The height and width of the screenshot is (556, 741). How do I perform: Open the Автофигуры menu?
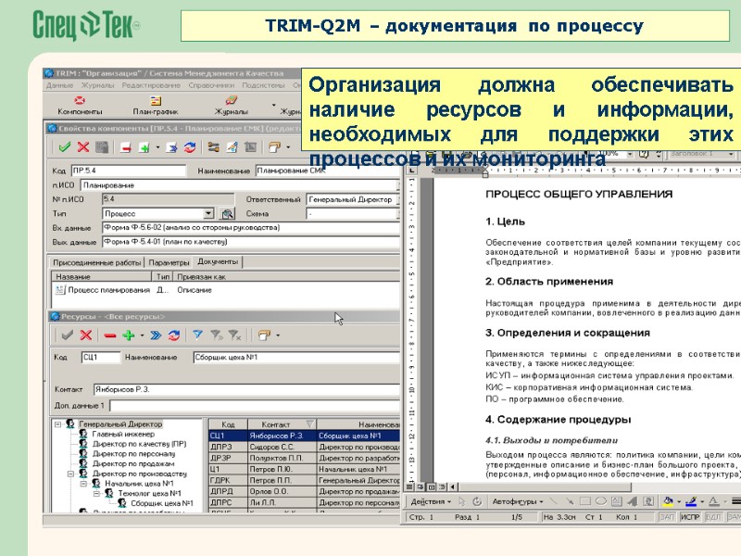(517, 500)
